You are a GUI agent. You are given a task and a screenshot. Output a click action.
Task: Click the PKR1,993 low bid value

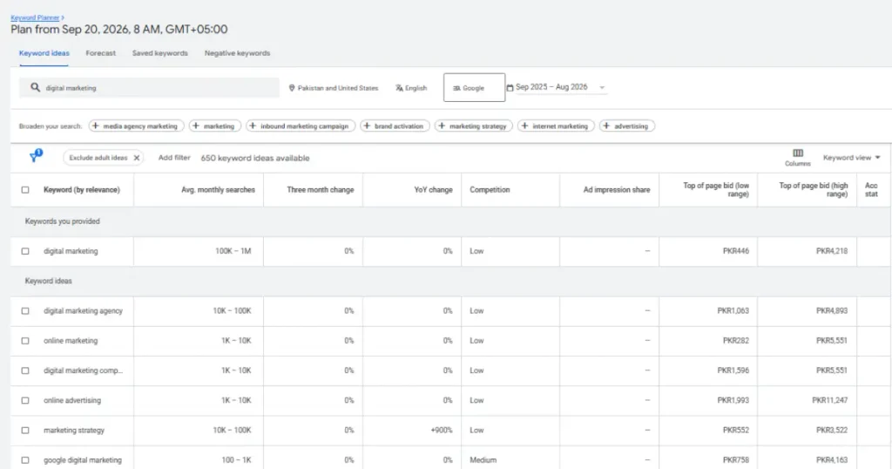pyautogui.click(x=733, y=400)
